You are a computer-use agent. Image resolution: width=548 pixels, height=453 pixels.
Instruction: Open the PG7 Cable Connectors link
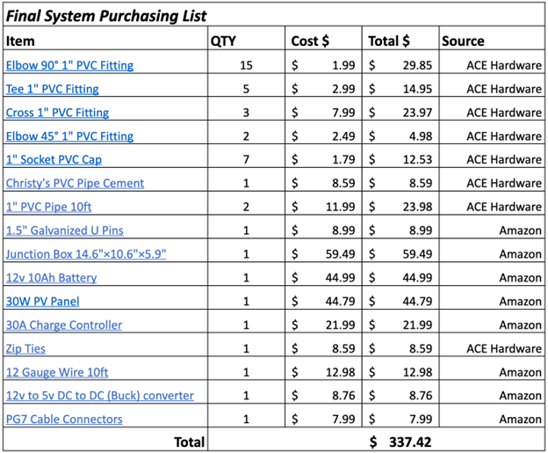[x=64, y=420]
